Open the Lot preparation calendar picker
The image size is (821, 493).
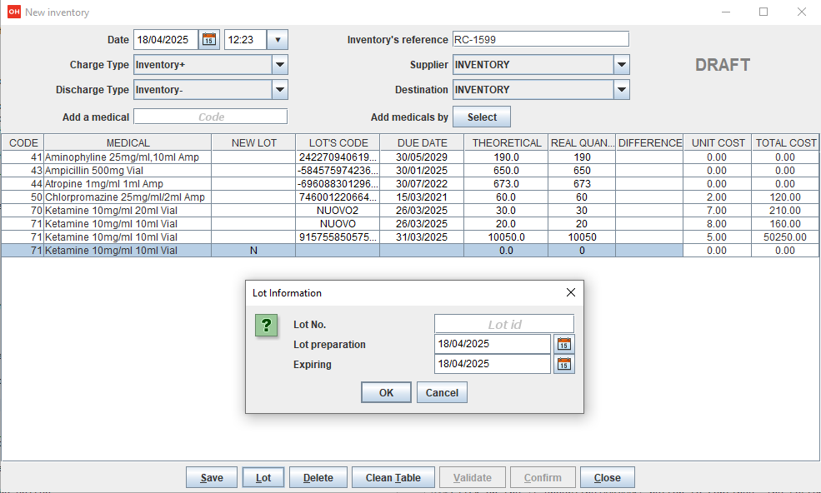[x=564, y=344]
